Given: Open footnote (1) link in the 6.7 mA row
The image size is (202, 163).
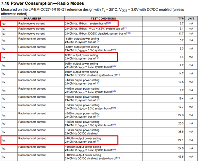Looking at the screenshot, I should (x=110, y=23).
